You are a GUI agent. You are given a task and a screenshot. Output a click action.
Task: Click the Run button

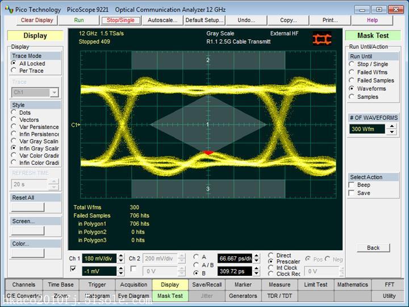79,20
